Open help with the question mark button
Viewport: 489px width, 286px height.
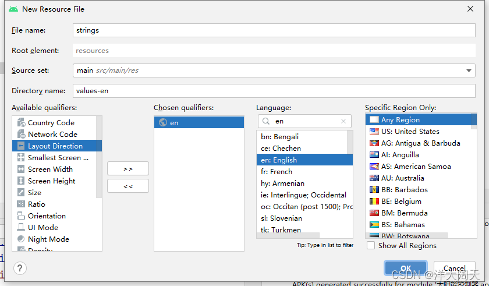point(20,268)
